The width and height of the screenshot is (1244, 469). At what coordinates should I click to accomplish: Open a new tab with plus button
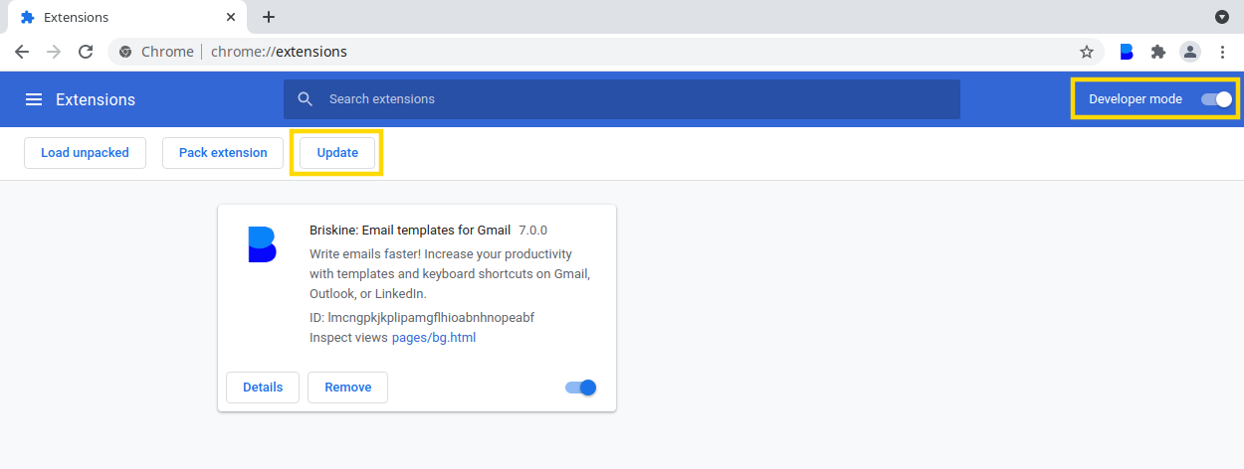[x=269, y=17]
